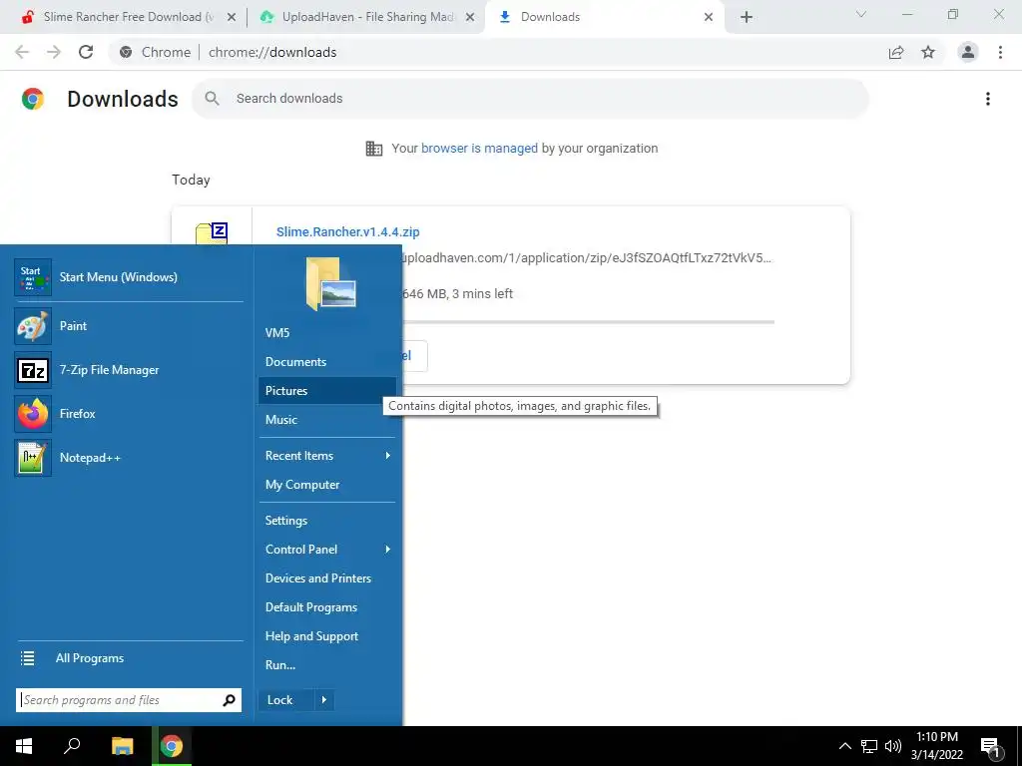Open taskbar search magnifier
Screen dimensions: 1022x766
point(72,746)
